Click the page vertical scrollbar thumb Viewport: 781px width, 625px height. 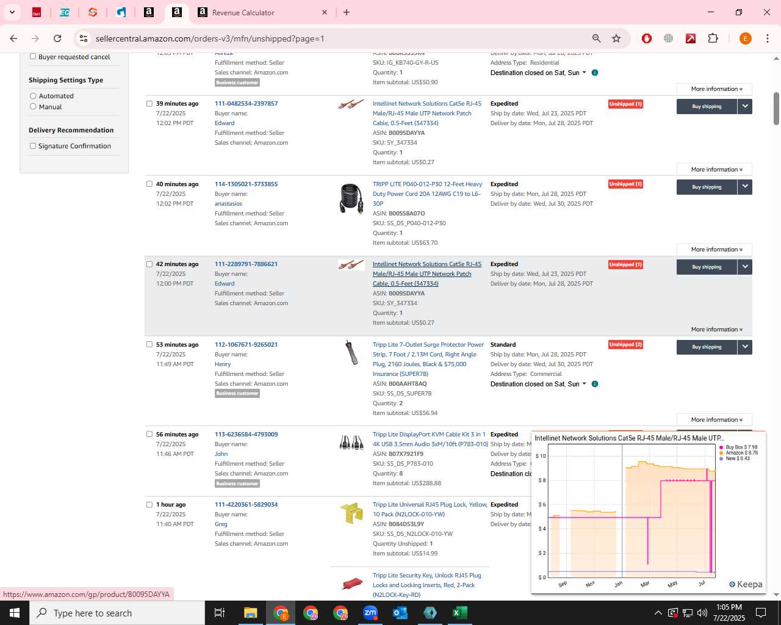[x=776, y=108]
